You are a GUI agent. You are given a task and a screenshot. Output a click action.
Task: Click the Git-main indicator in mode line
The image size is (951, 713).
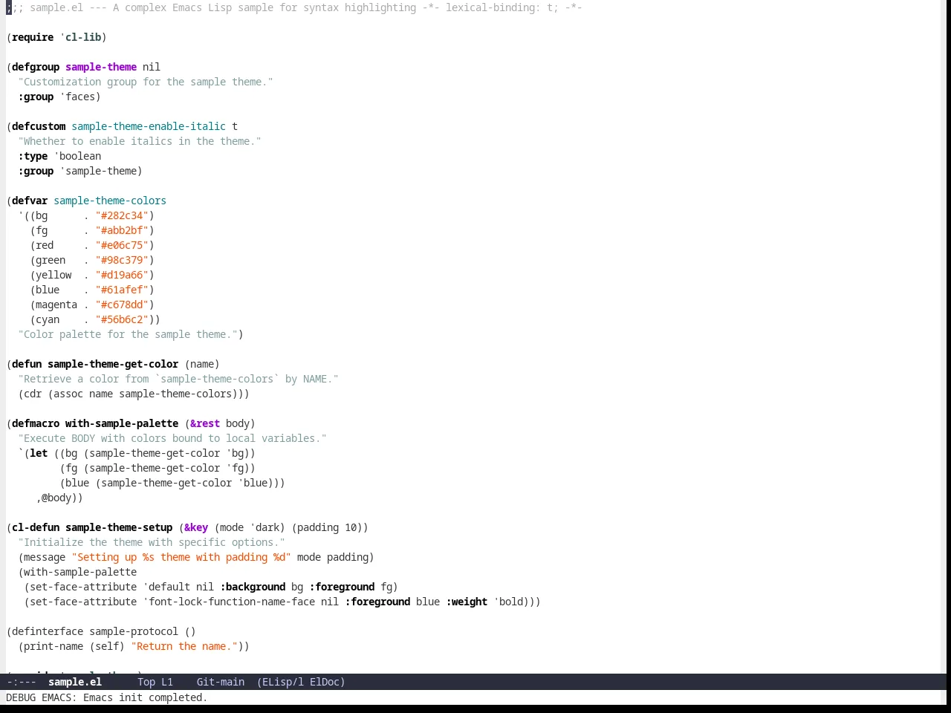click(221, 682)
